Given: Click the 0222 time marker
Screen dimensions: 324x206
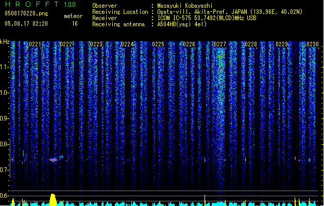Looking at the screenshot, I should pos(66,44).
